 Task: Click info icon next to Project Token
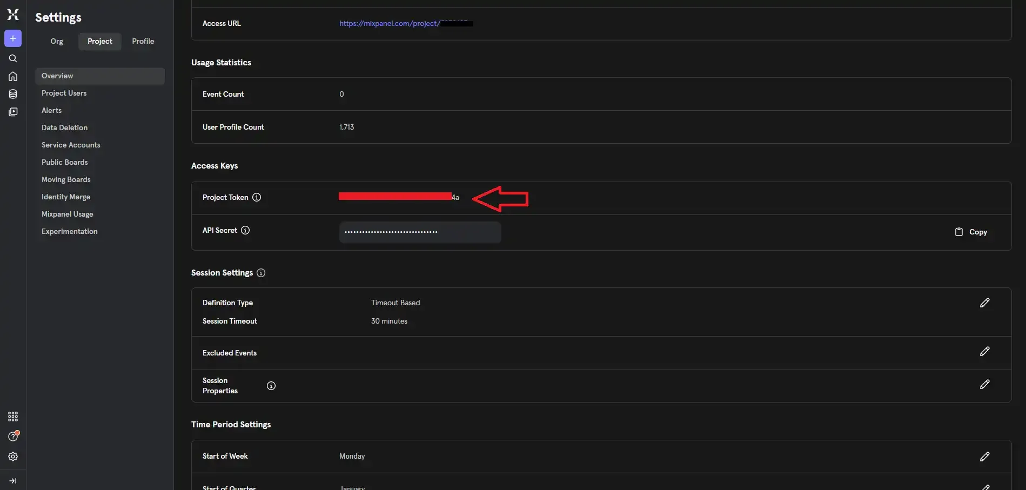point(257,197)
